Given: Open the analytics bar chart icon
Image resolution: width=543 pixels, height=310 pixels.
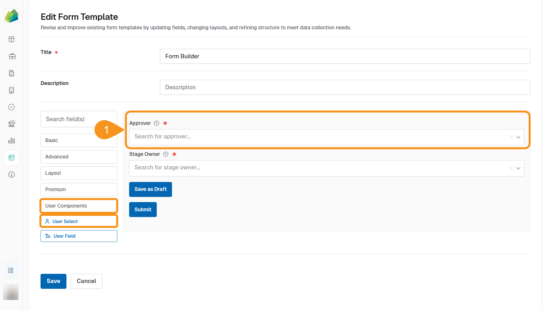Looking at the screenshot, I should pyautogui.click(x=12, y=141).
